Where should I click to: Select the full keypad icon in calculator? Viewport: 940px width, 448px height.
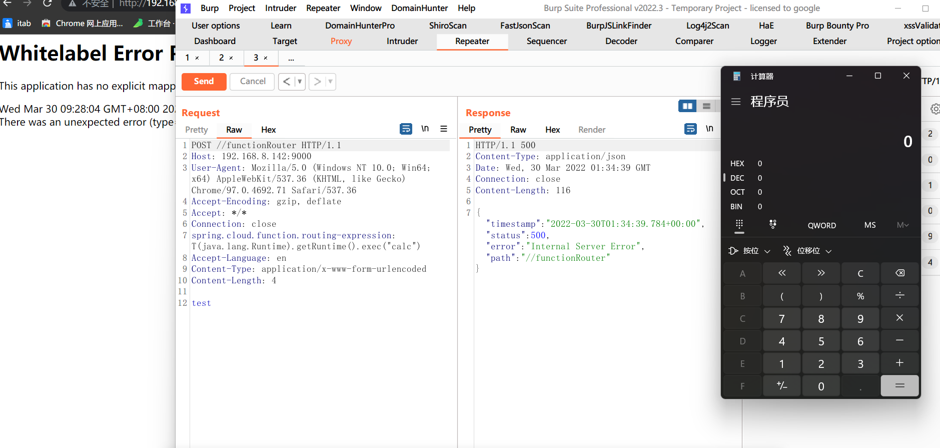tap(739, 225)
